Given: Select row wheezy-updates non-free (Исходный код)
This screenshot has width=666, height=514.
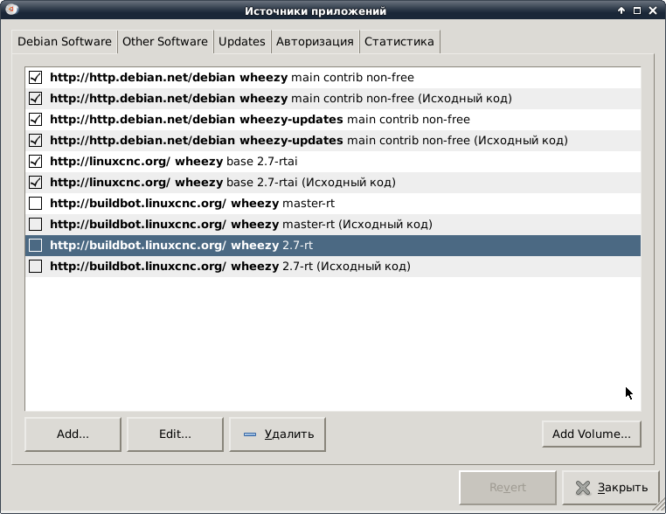Looking at the screenshot, I should pyautogui.click(x=333, y=141).
